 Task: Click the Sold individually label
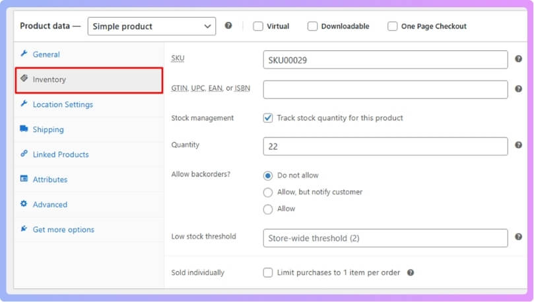tap(197, 273)
